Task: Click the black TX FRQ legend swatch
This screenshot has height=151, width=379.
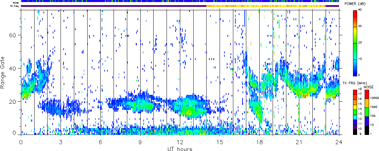Action: (x=355, y=132)
